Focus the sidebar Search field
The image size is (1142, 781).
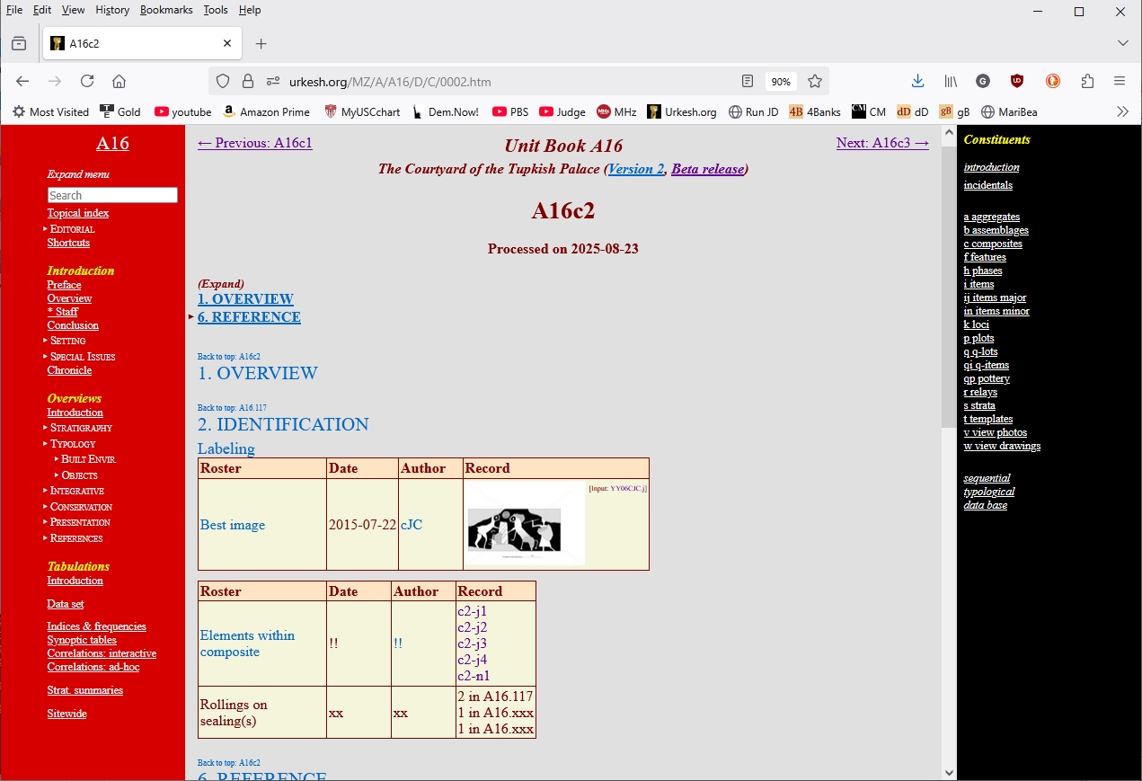[x=112, y=195]
